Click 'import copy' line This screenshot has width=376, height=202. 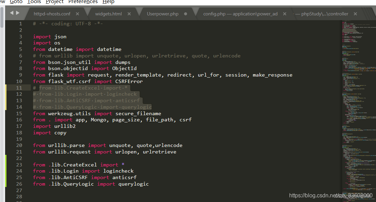click(x=50, y=133)
